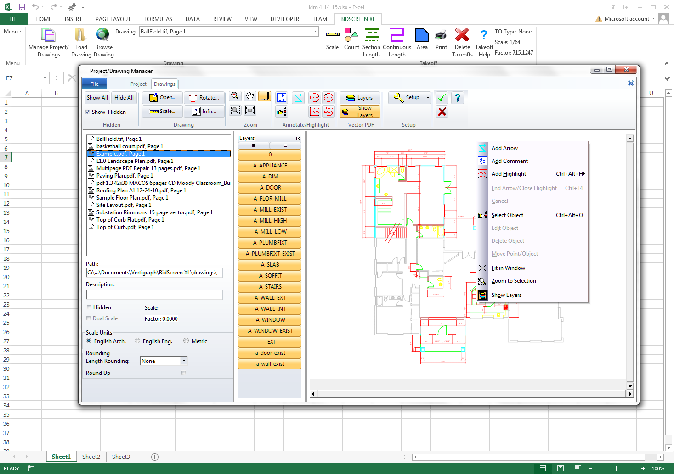674x474 pixels.
Task: Click the rectangle highlight icon
Action: pos(315,111)
